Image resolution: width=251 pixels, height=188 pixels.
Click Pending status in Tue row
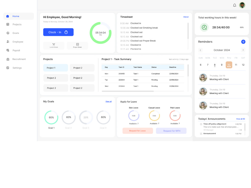[x=154, y=80]
